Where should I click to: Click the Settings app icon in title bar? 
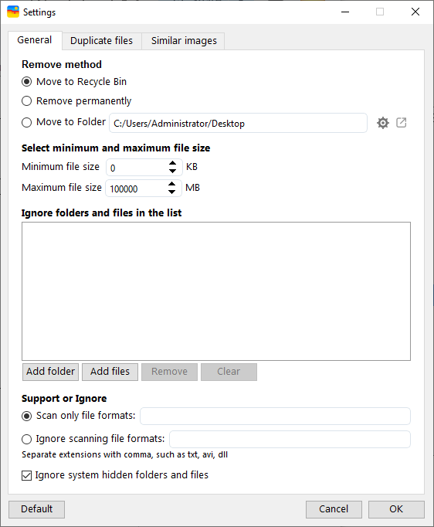point(13,12)
